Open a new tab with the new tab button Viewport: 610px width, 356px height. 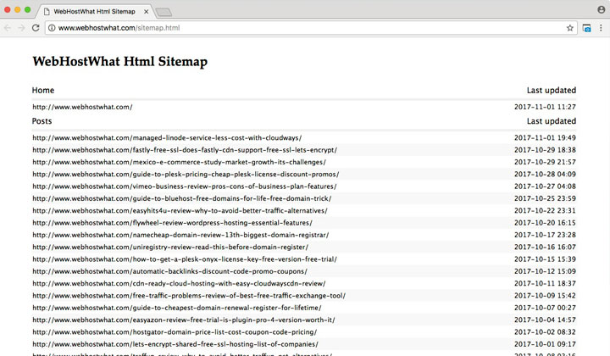(164, 13)
